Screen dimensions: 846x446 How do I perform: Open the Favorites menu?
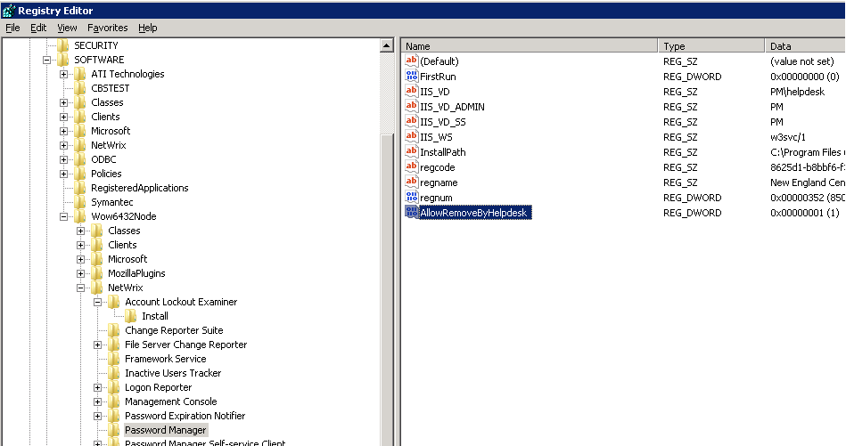[108, 28]
